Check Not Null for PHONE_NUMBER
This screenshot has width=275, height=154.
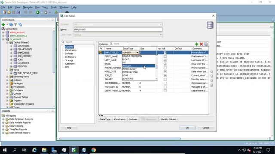click(165, 68)
